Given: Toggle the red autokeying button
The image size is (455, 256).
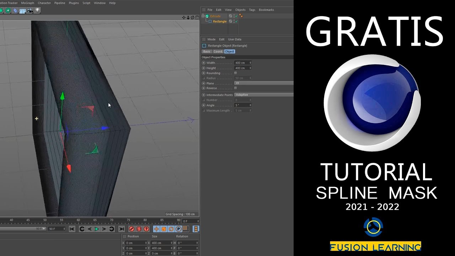Looking at the screenshot, I should [x=139, y=229].
